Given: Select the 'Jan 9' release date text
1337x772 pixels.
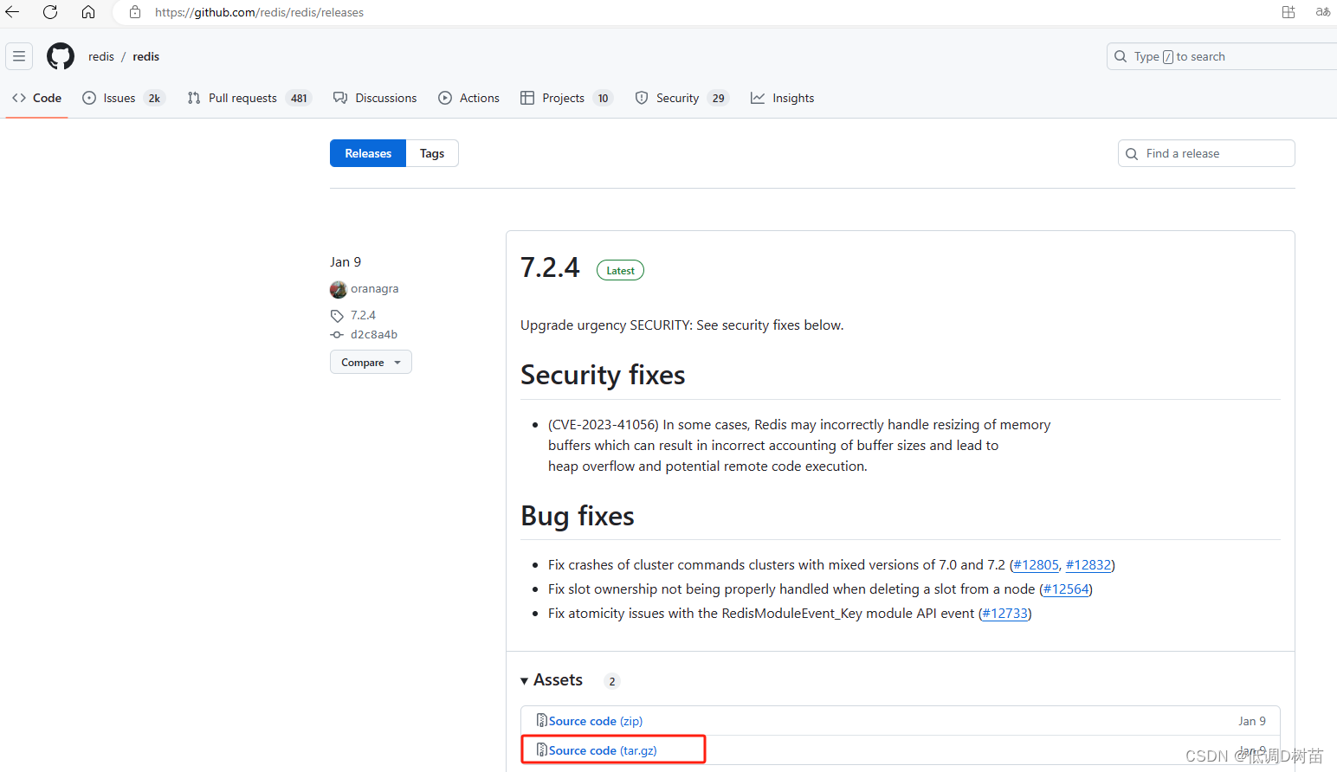Looking at the screenshot, I should click(346, 261).
